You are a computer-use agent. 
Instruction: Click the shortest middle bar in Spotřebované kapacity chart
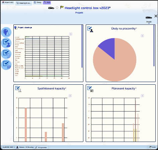click(x=46, y=137)
